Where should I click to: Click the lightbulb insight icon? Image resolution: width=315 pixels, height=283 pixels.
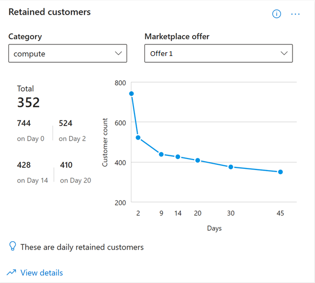[x=13, y=246]
